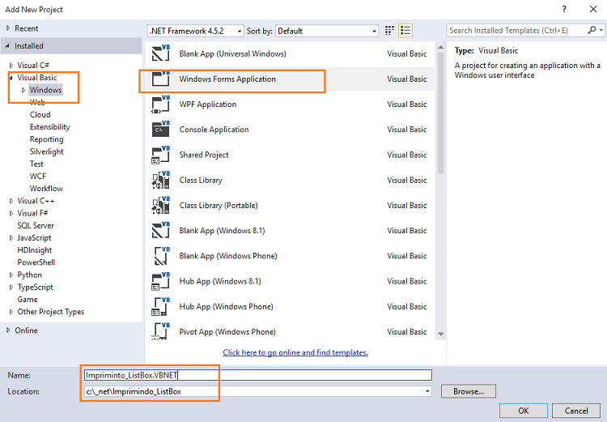Expand the Windows subnode arrow
Viewport: 607px width, 422px height.
(x=23, y=90)
